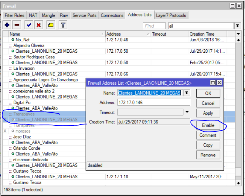Screen dimensions: 245x196
Task: Open the filter funnel icon
Action: [x=63, y=25]
